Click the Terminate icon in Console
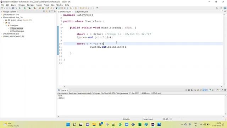This screenshot has width=227, height=128. pyautogui.click(x=186, y=90)
